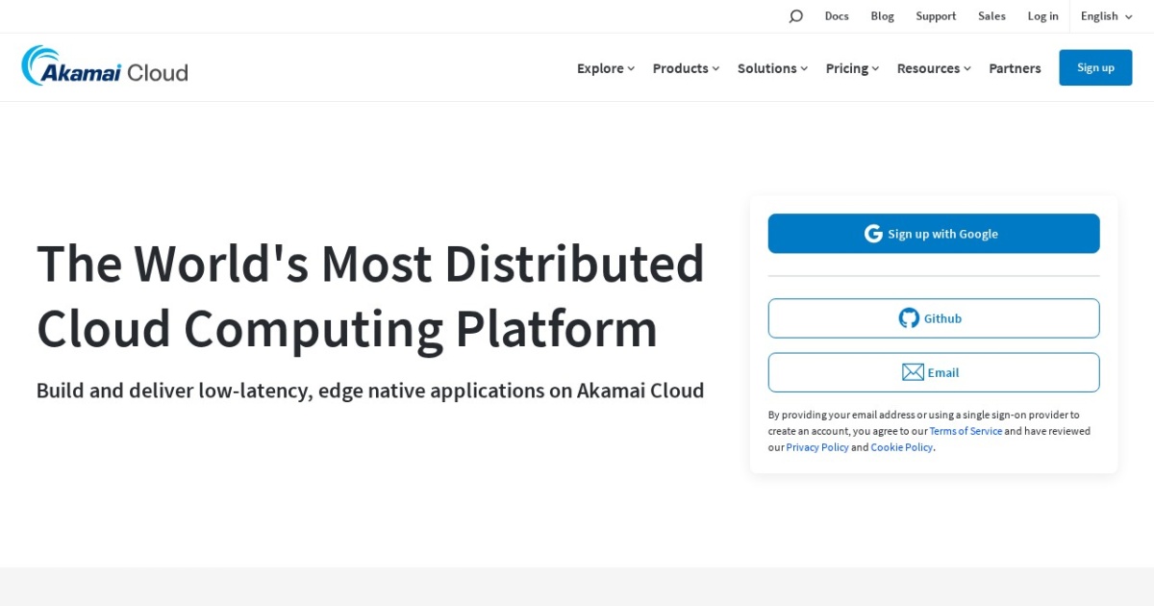The width and height of the screenshot is (1154, 606).
Task: Choose Email as the sign-up method
Action: point(933,371)
